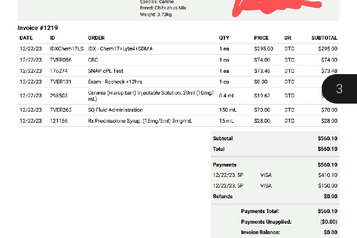Click the $410.10 VISA payment amount
The image size is (357, 238).
pyautogui.click(x=328, y=175)
